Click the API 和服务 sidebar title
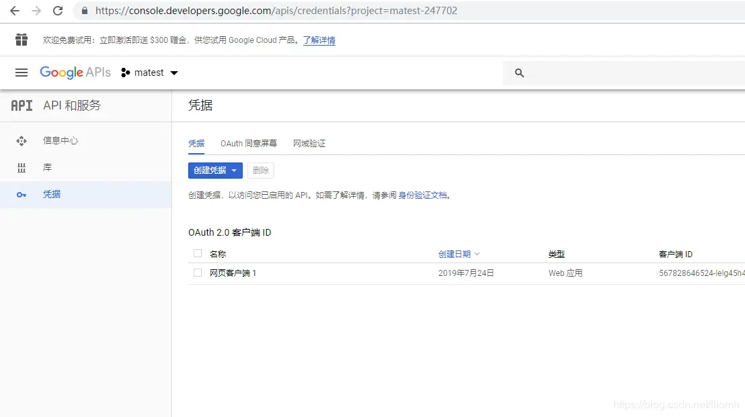This screenshot has height=417, width=745. [72, 105]
